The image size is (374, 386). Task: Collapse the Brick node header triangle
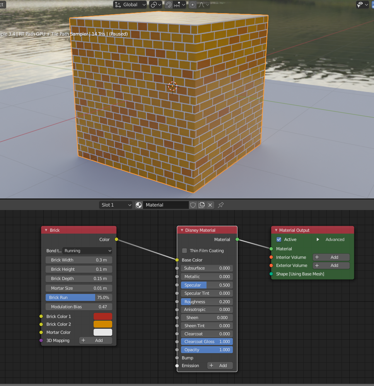46,230
